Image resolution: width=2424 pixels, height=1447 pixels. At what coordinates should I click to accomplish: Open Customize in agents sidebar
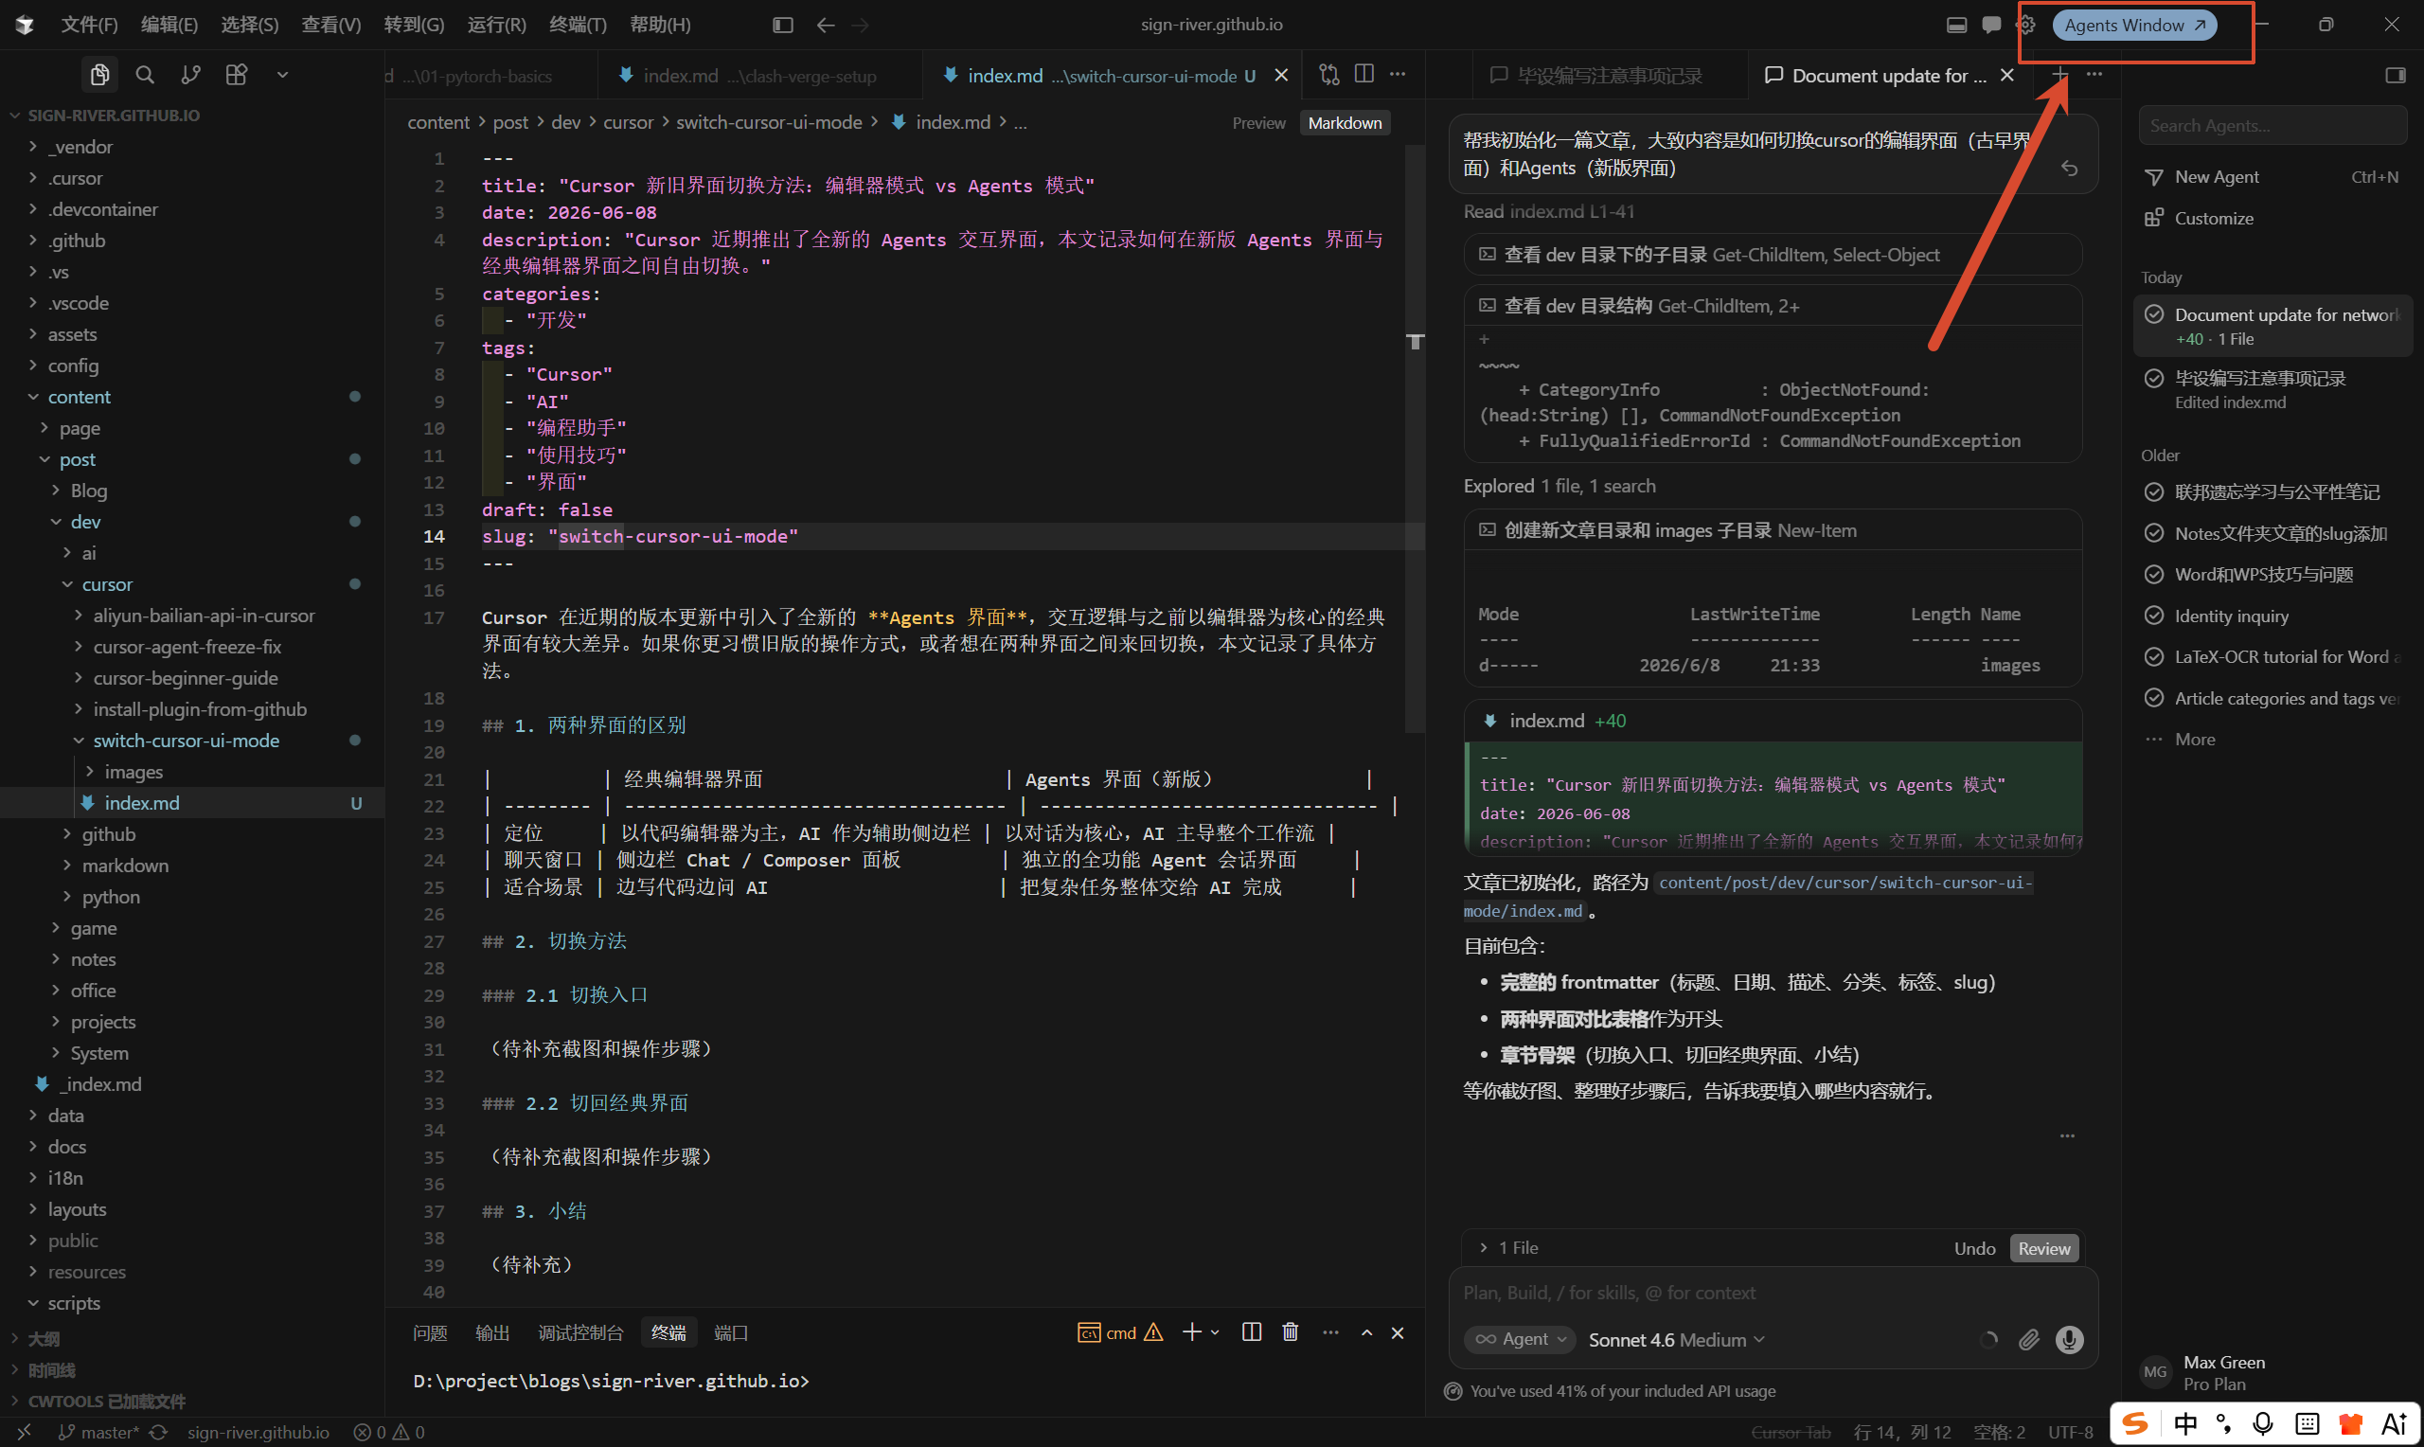(2272, 219)
